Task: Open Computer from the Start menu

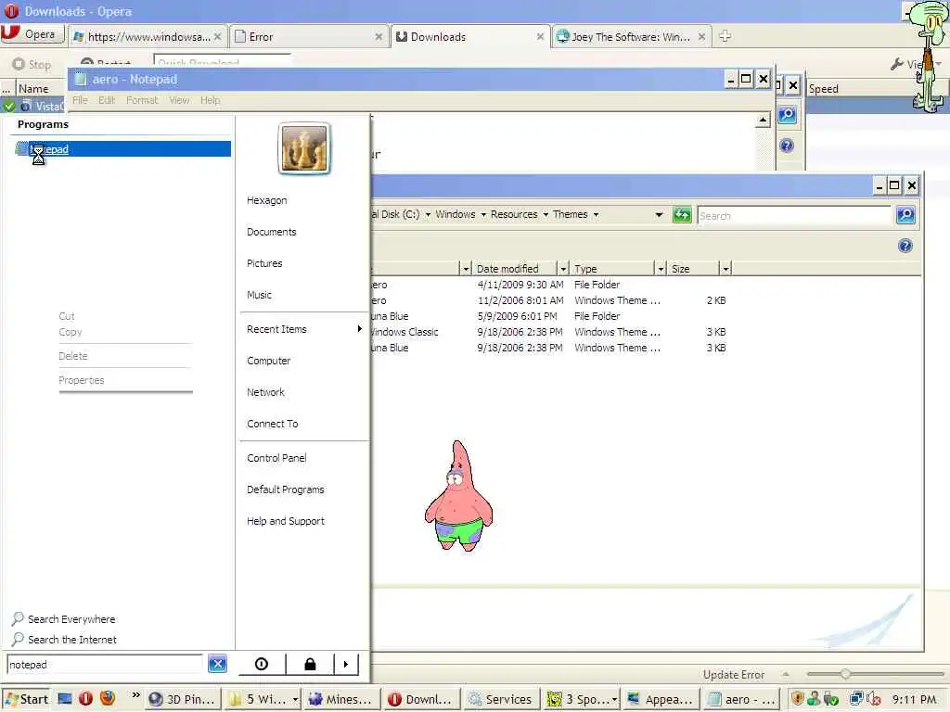Action: coord(269,361)
